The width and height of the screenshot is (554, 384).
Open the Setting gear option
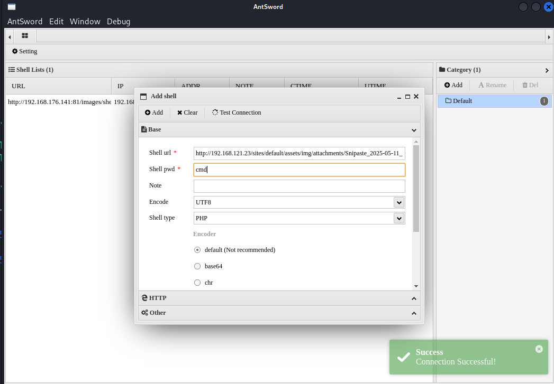tap(24, 51)
